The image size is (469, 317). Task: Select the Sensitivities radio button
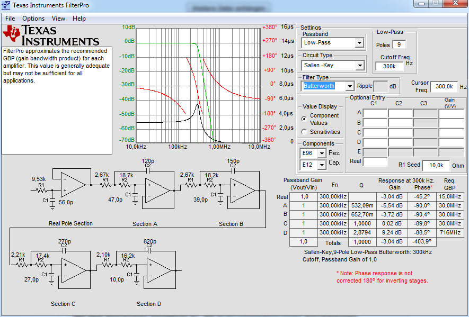pyautogui.click(x=304, y=132)
